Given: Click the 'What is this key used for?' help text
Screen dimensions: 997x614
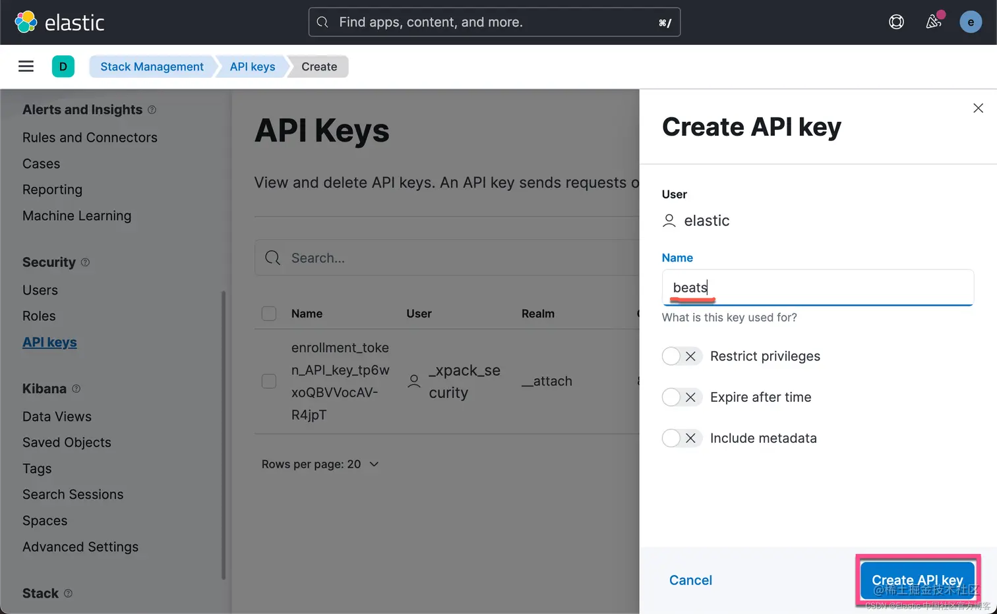Looking at the screenshot, I should click(729, 318).
